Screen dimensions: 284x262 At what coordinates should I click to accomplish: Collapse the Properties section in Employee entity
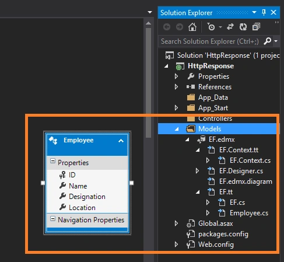pos(52,161)
